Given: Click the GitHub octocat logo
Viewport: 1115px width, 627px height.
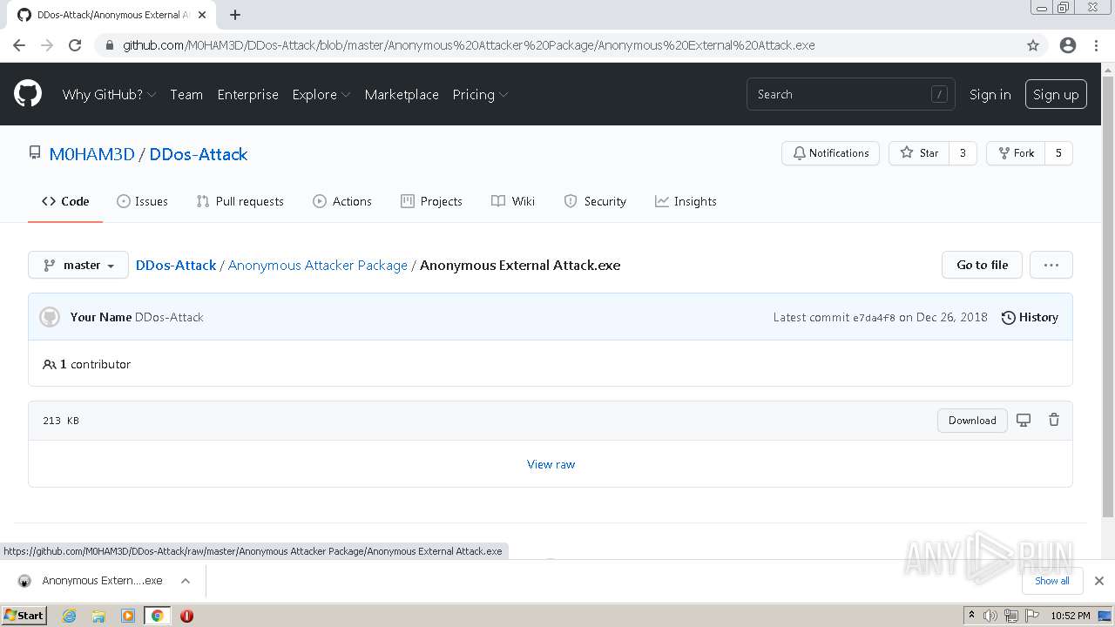Looking at the screenshot, I should (28, 94).
